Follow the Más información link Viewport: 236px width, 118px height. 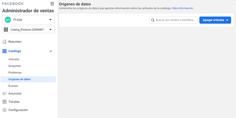(183, 8)
